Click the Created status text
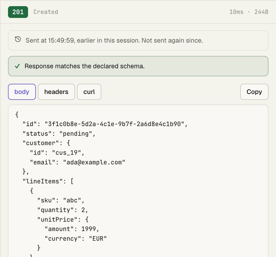 tap(46, 12)
